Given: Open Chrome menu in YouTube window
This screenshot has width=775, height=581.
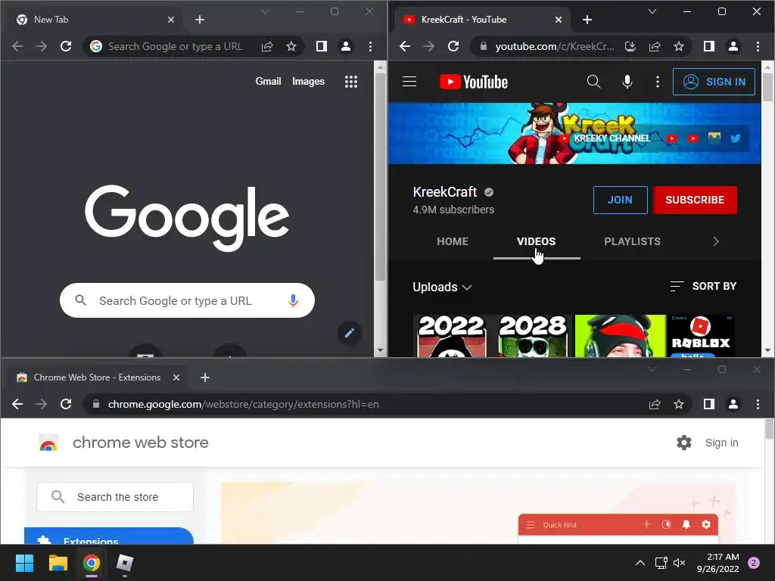Looking at the screenshot, I should point(758,46).
